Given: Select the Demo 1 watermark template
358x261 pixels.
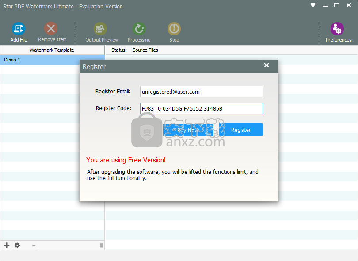Looking at the screenshot, I should coord(52,60).
